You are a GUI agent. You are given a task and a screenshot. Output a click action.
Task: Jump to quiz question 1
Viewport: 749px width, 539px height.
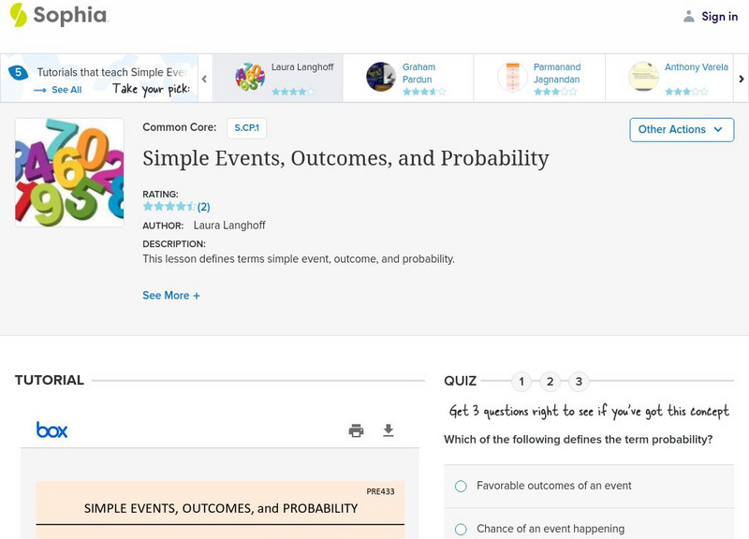(521, 382)
